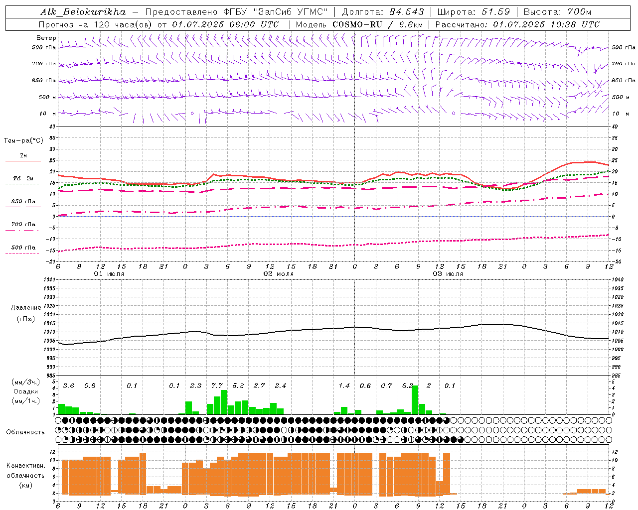This screenshot has width=638, height=510.
Task: Click the 0.7 precipitation total value
Action: coord(386,386)
